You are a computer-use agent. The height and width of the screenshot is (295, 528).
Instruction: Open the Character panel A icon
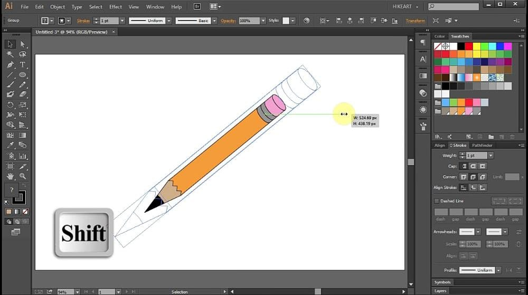[x=423, y=59]
